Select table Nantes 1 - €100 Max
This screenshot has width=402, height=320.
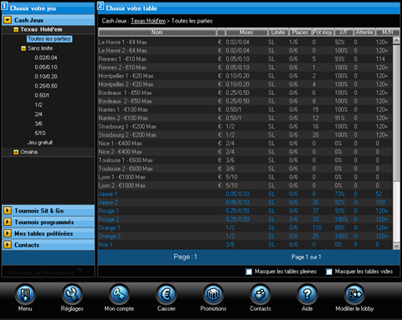coord(246,110)
